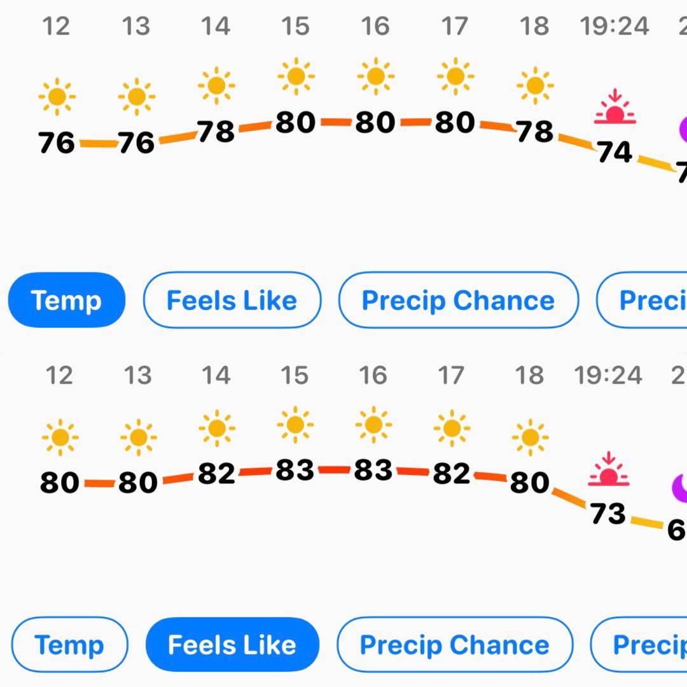Tap the sunset icon above 74 in the top chart
This screenshot has height=687, width=687.
pos(614,107)
